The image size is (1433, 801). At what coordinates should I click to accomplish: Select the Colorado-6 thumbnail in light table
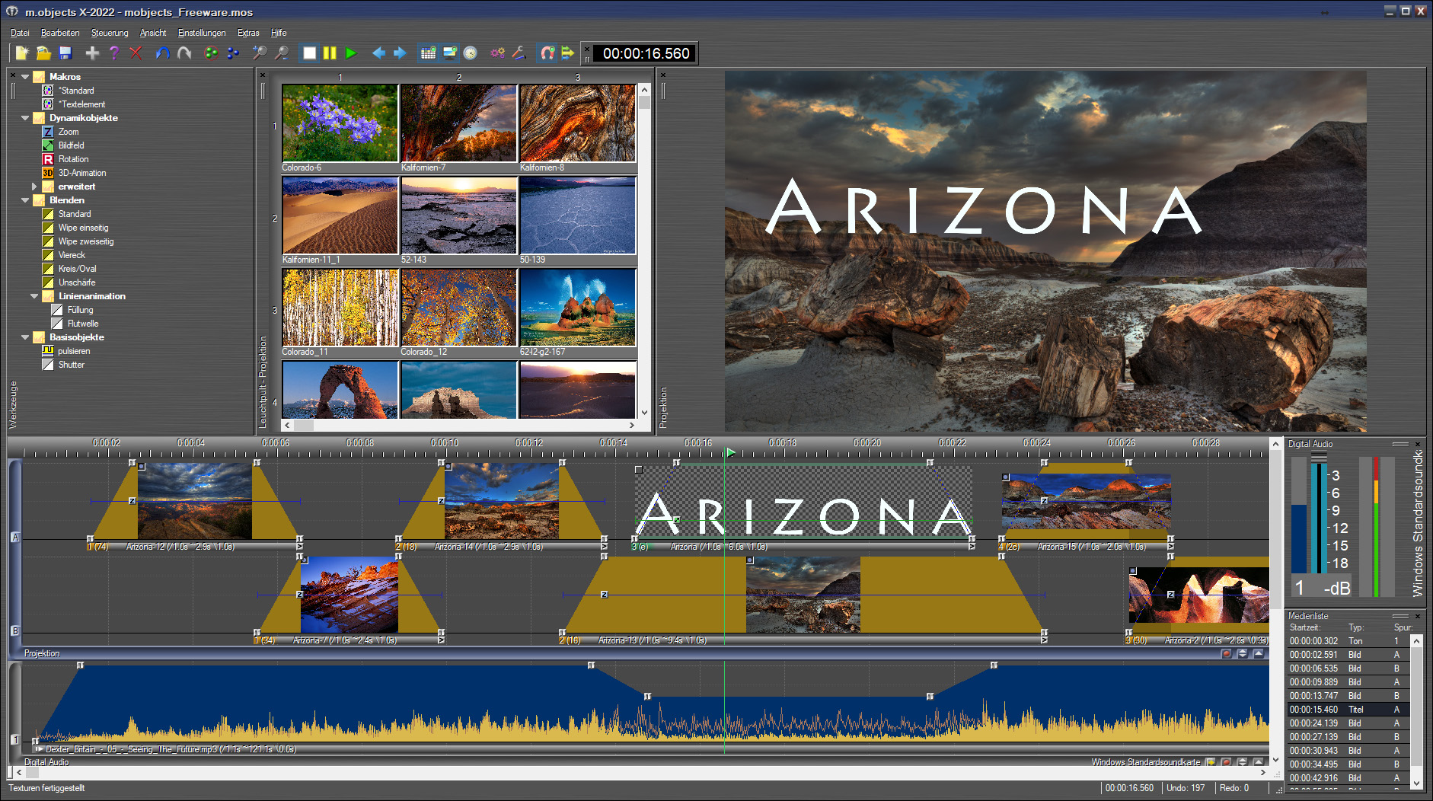pyautogui.click(x=340, y=123)
